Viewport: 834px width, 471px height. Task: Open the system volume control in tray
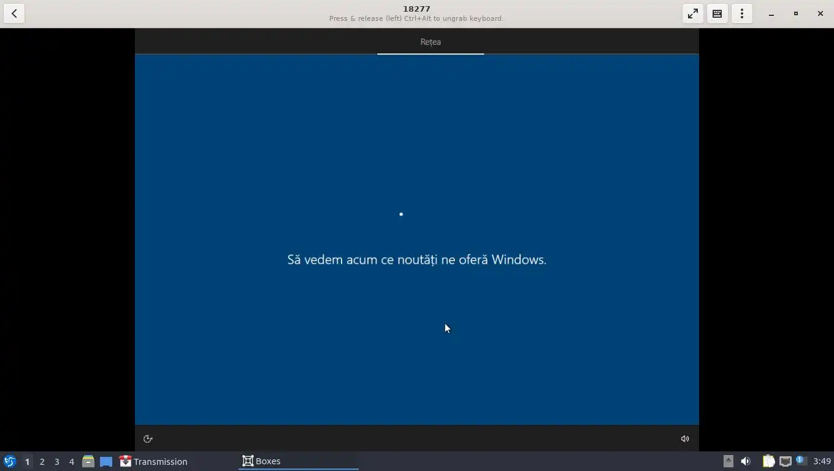click(746, 461)
